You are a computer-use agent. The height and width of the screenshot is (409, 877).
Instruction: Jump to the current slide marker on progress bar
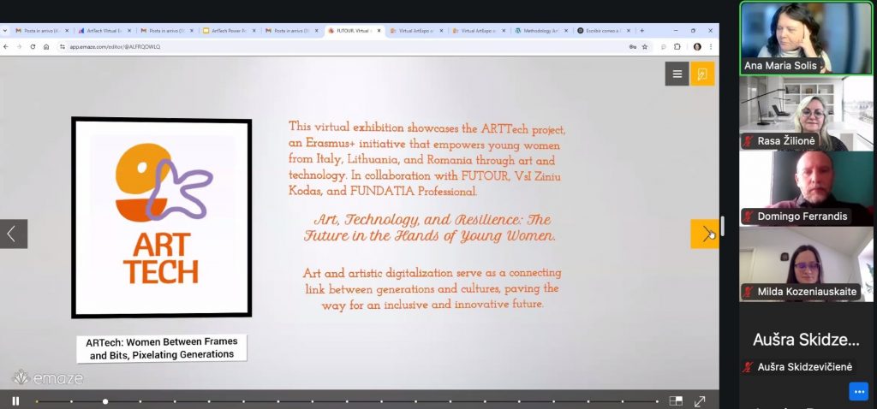(105, 401)
